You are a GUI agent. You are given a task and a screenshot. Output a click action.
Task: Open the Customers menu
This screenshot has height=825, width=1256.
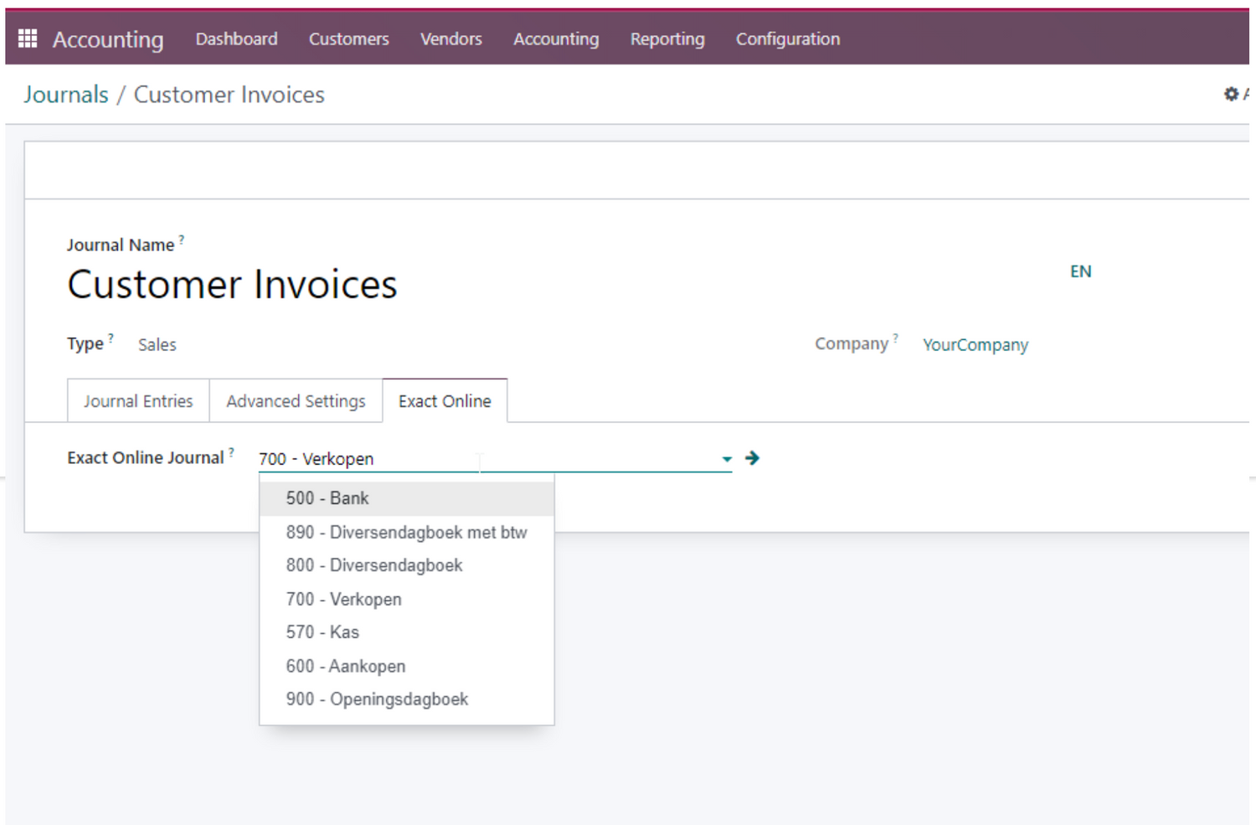tap(348, 39)
